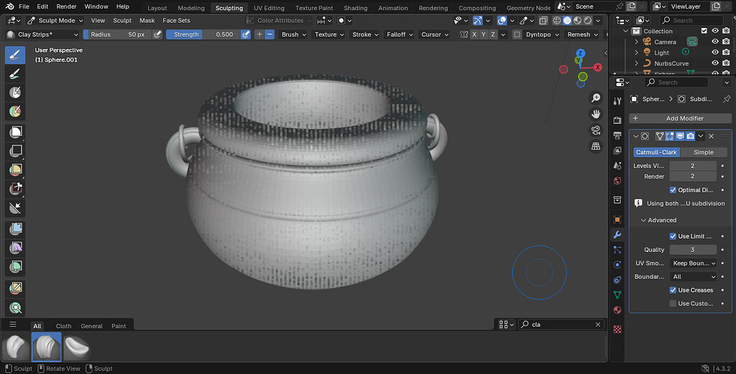Toggle Optimal Display checkbox
Viewport: 736px width, 374px height.
(x=673, y=190)
